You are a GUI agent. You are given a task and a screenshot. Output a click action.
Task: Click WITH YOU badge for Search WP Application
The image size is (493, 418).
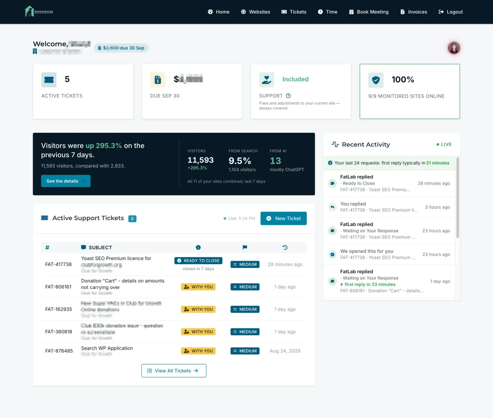click(x=198, y=351)
